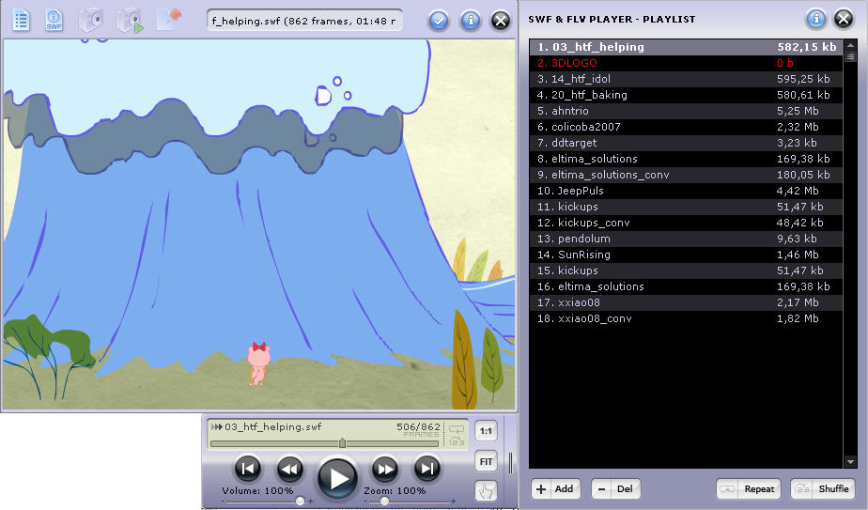The image size is (868, 510).
Task: Toggle shuffle 123 icon in display panel
Action: 457,441
